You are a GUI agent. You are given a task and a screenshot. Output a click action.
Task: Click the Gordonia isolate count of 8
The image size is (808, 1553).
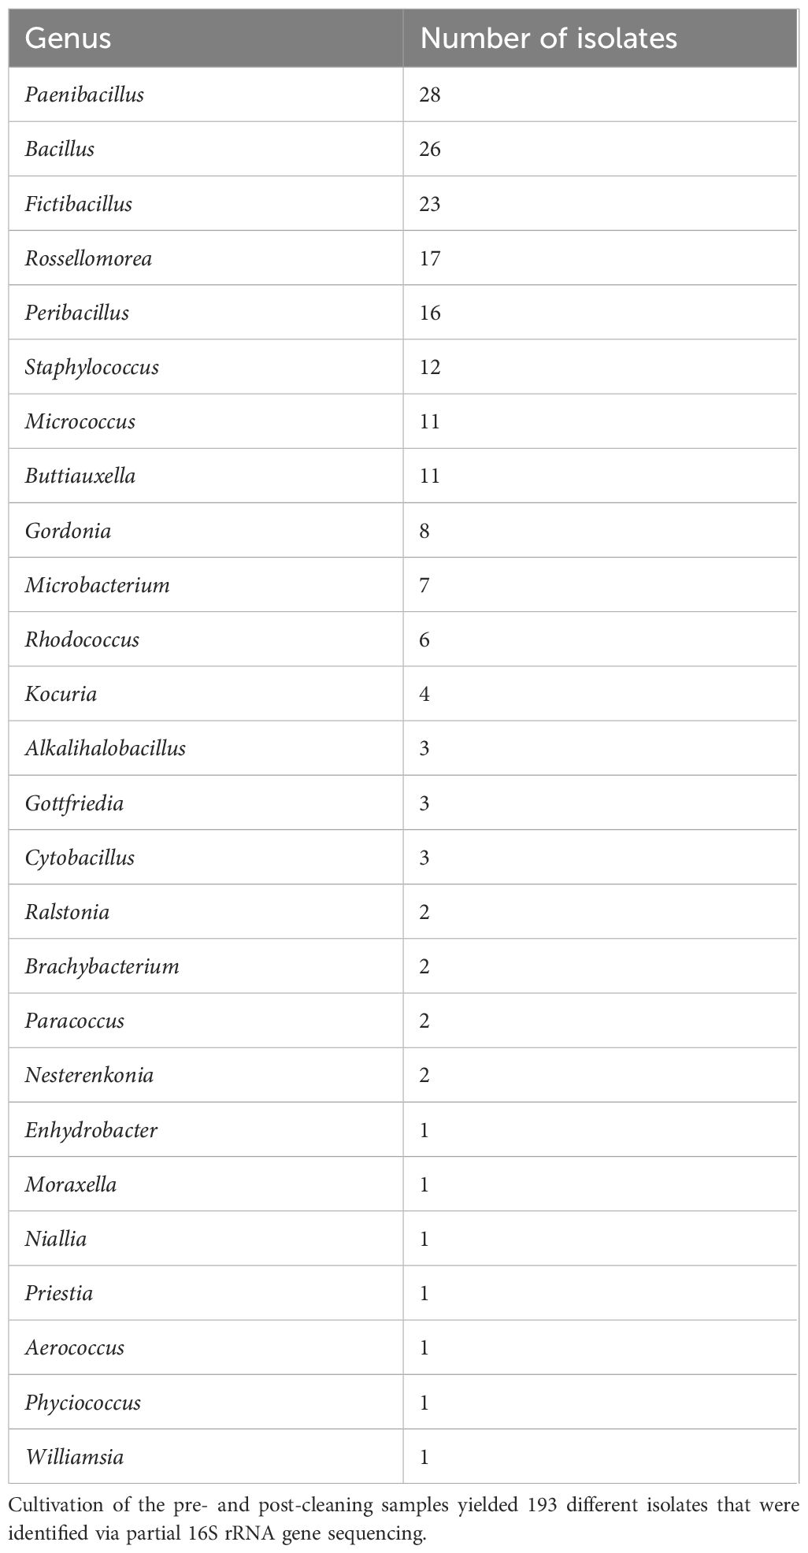(424, 531)
